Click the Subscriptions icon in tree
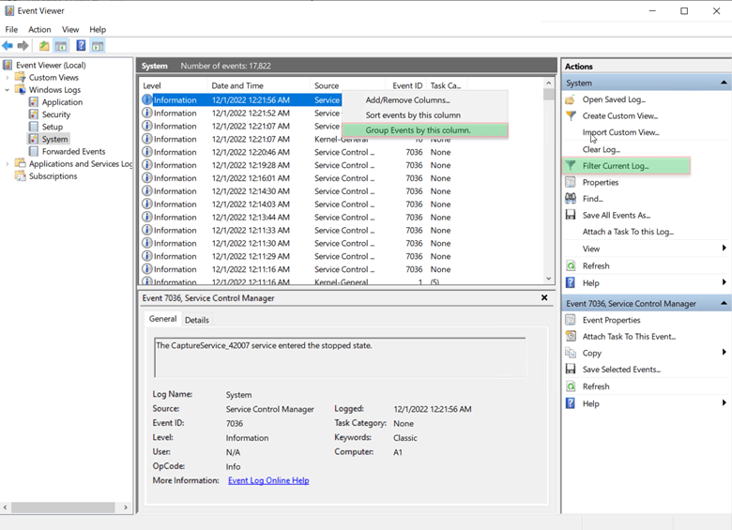Image resolution: width=732 pixels, height=530 pixels. tap(20, 176)
